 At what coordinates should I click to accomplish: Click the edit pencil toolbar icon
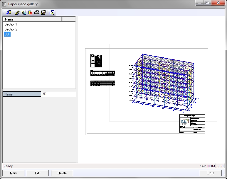click(17, 12)
